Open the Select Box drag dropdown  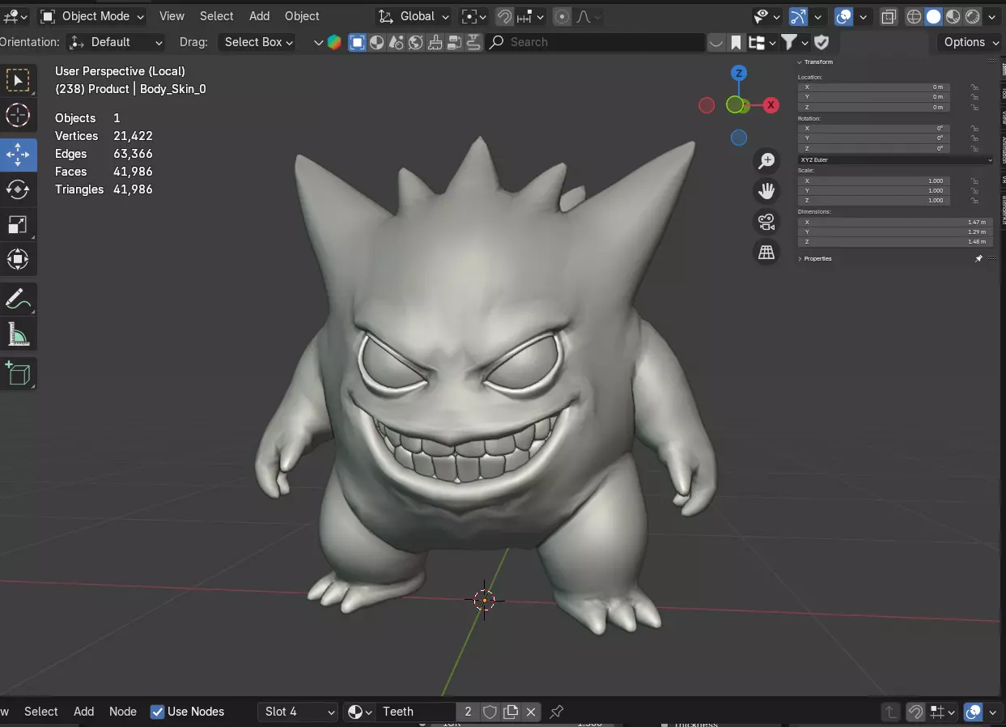257,42
